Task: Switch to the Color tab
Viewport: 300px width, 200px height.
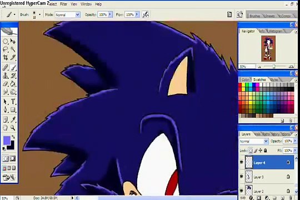Action: tap(246, 79)
